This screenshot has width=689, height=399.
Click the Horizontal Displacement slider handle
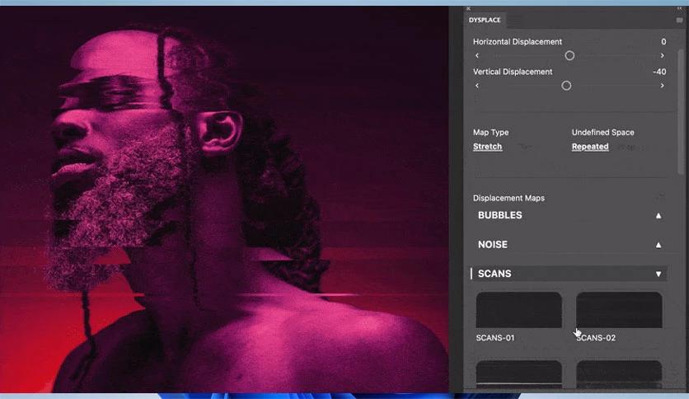click(569, 55)
